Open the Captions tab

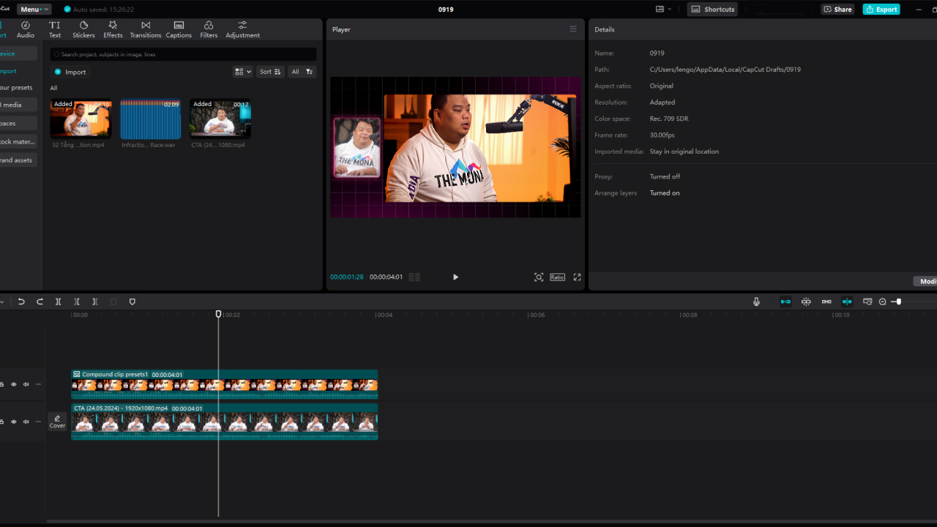click(x=179, y=29)
